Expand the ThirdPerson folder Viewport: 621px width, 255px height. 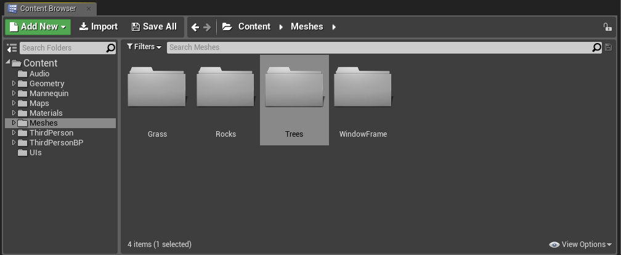[x=14, y=132]
